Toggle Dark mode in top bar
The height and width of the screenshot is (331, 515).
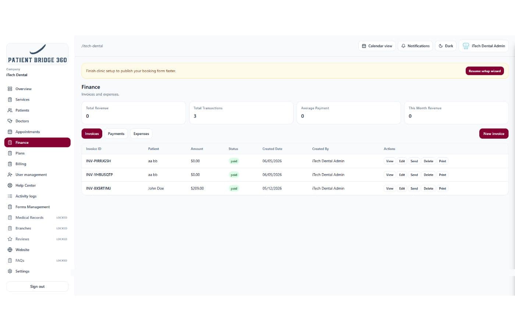click(x=446, y=46)
